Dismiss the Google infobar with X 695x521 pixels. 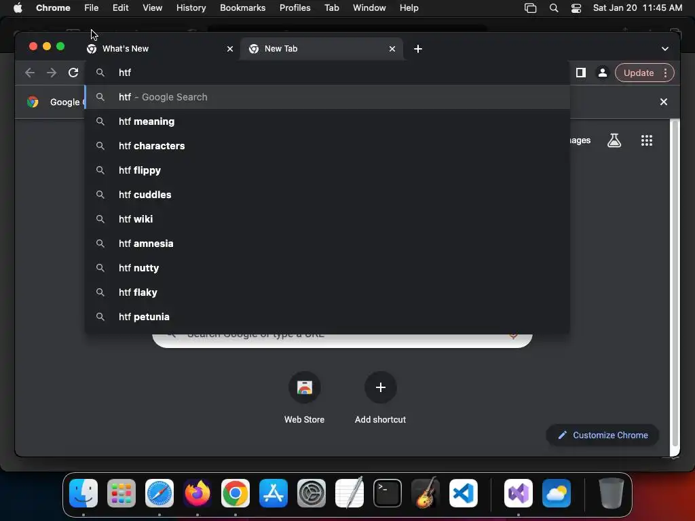tap(664, 102)
